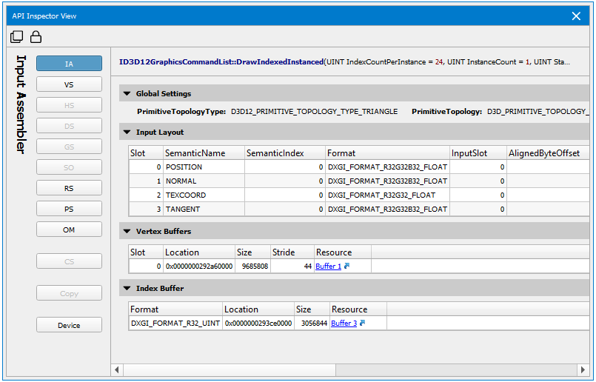This screenshot has width=596, height=382.
Task: Select the IA pipeline stage
Action: click(x=69, y=64)
